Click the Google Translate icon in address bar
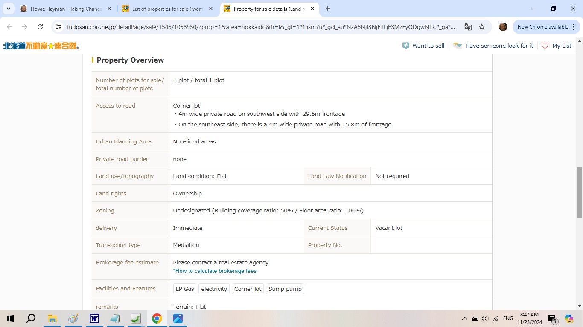Screen dimensions: 583x327 click(468, 27)
